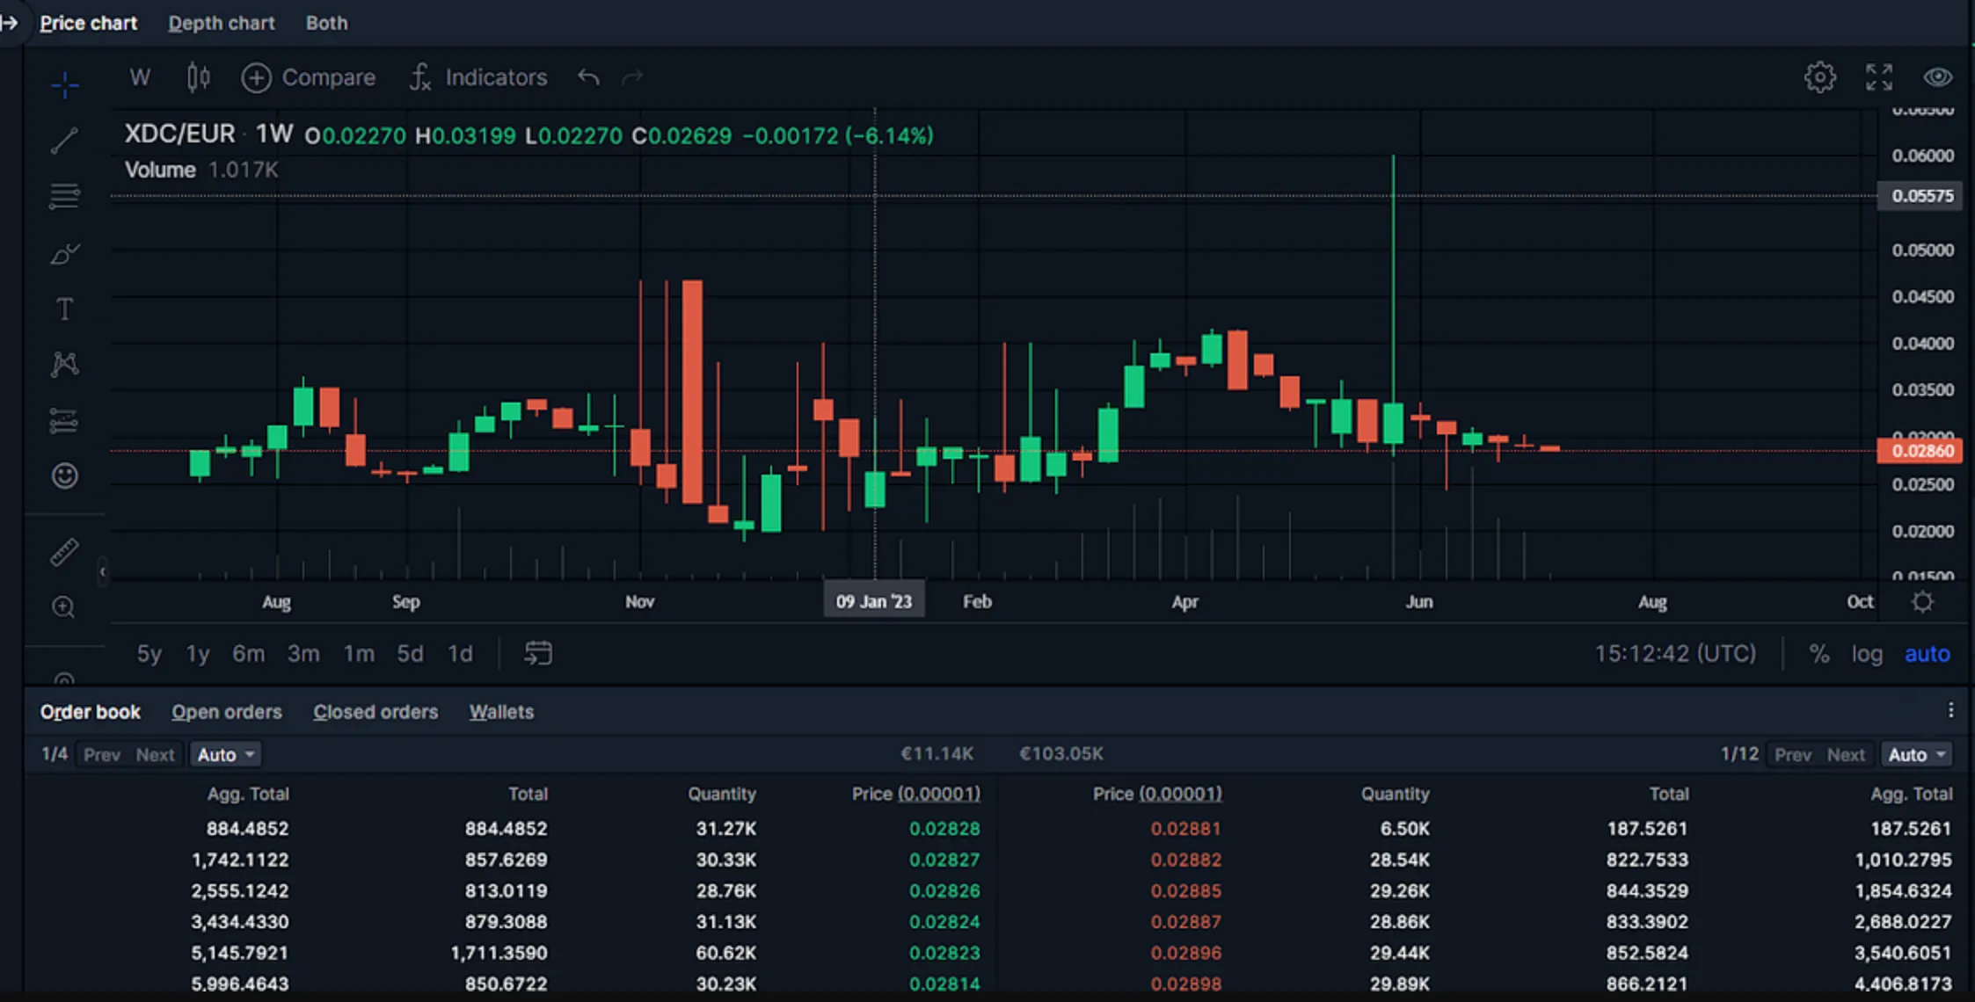Switch to the Both chart view tab
This screenshot has width=1975, height=1002.
coord(326,24)
